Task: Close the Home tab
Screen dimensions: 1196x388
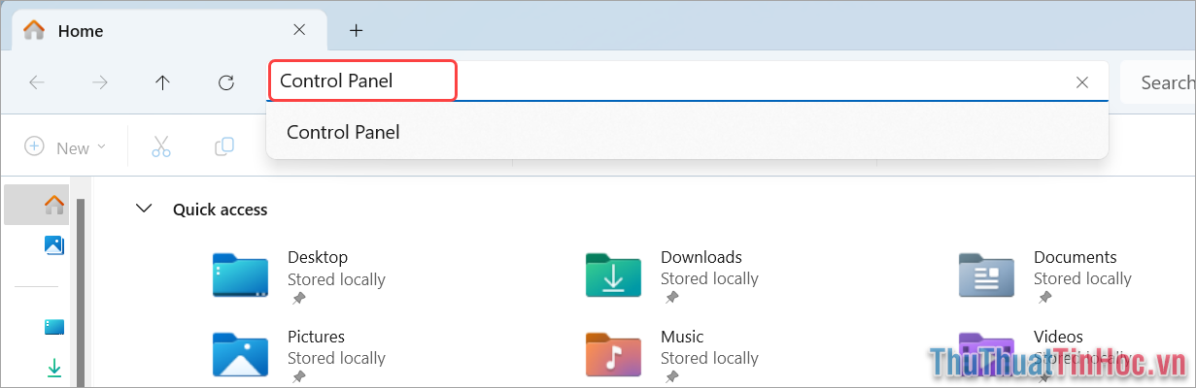Action: tap(299, 30)
